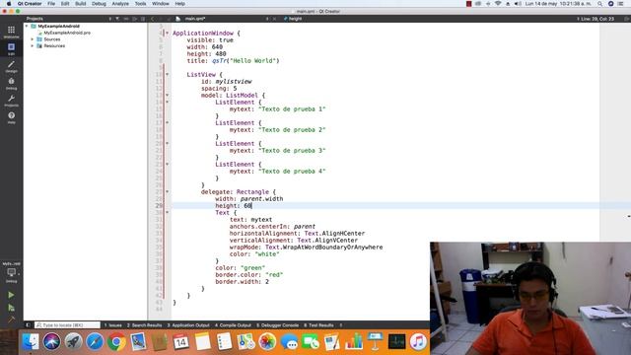Open the Analyze menu
Viewport: 631px width, 355px height.
click(x=120, y=4)
